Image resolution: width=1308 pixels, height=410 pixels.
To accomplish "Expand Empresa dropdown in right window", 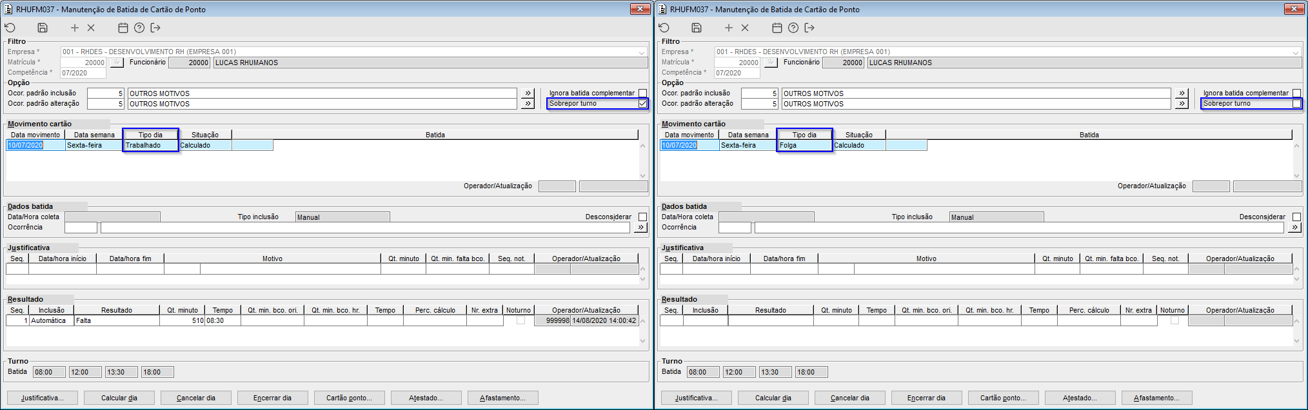I will pyautogui.click(x=1296, y=52).
